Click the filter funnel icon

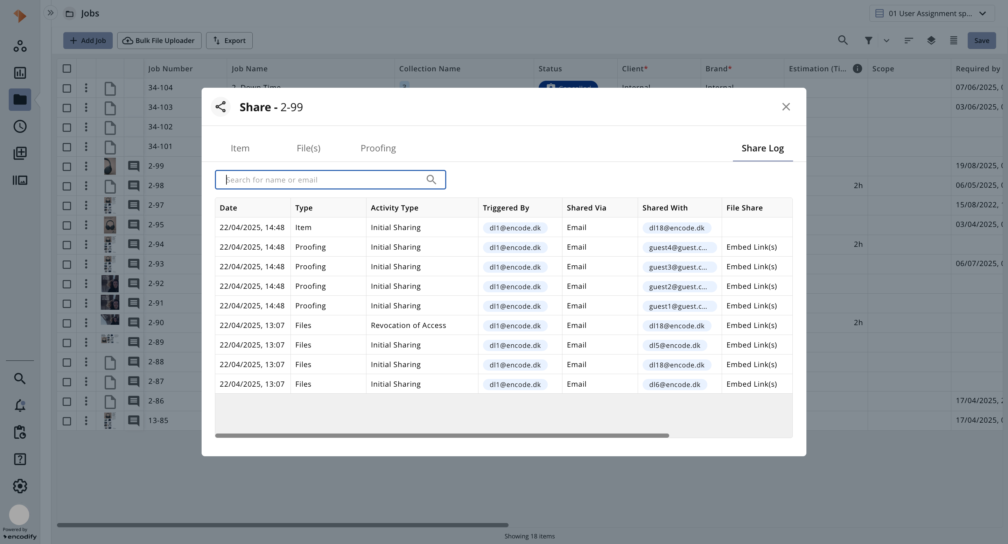[x=868, y=40]
